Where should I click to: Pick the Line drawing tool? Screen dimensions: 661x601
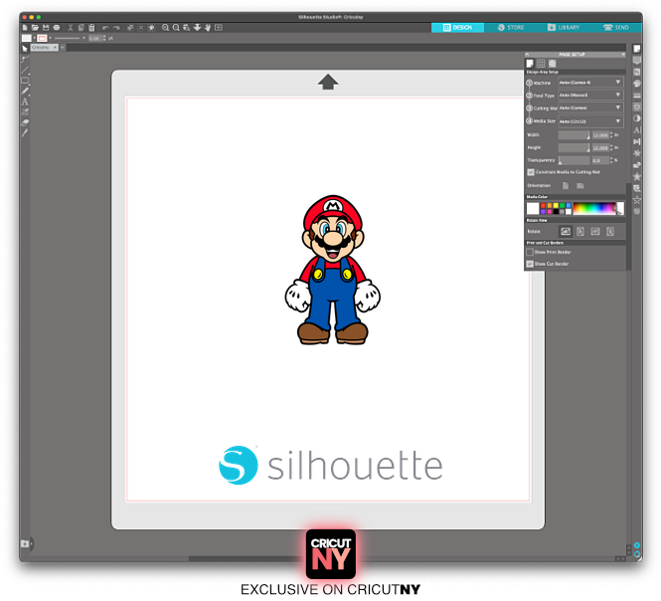25,70
